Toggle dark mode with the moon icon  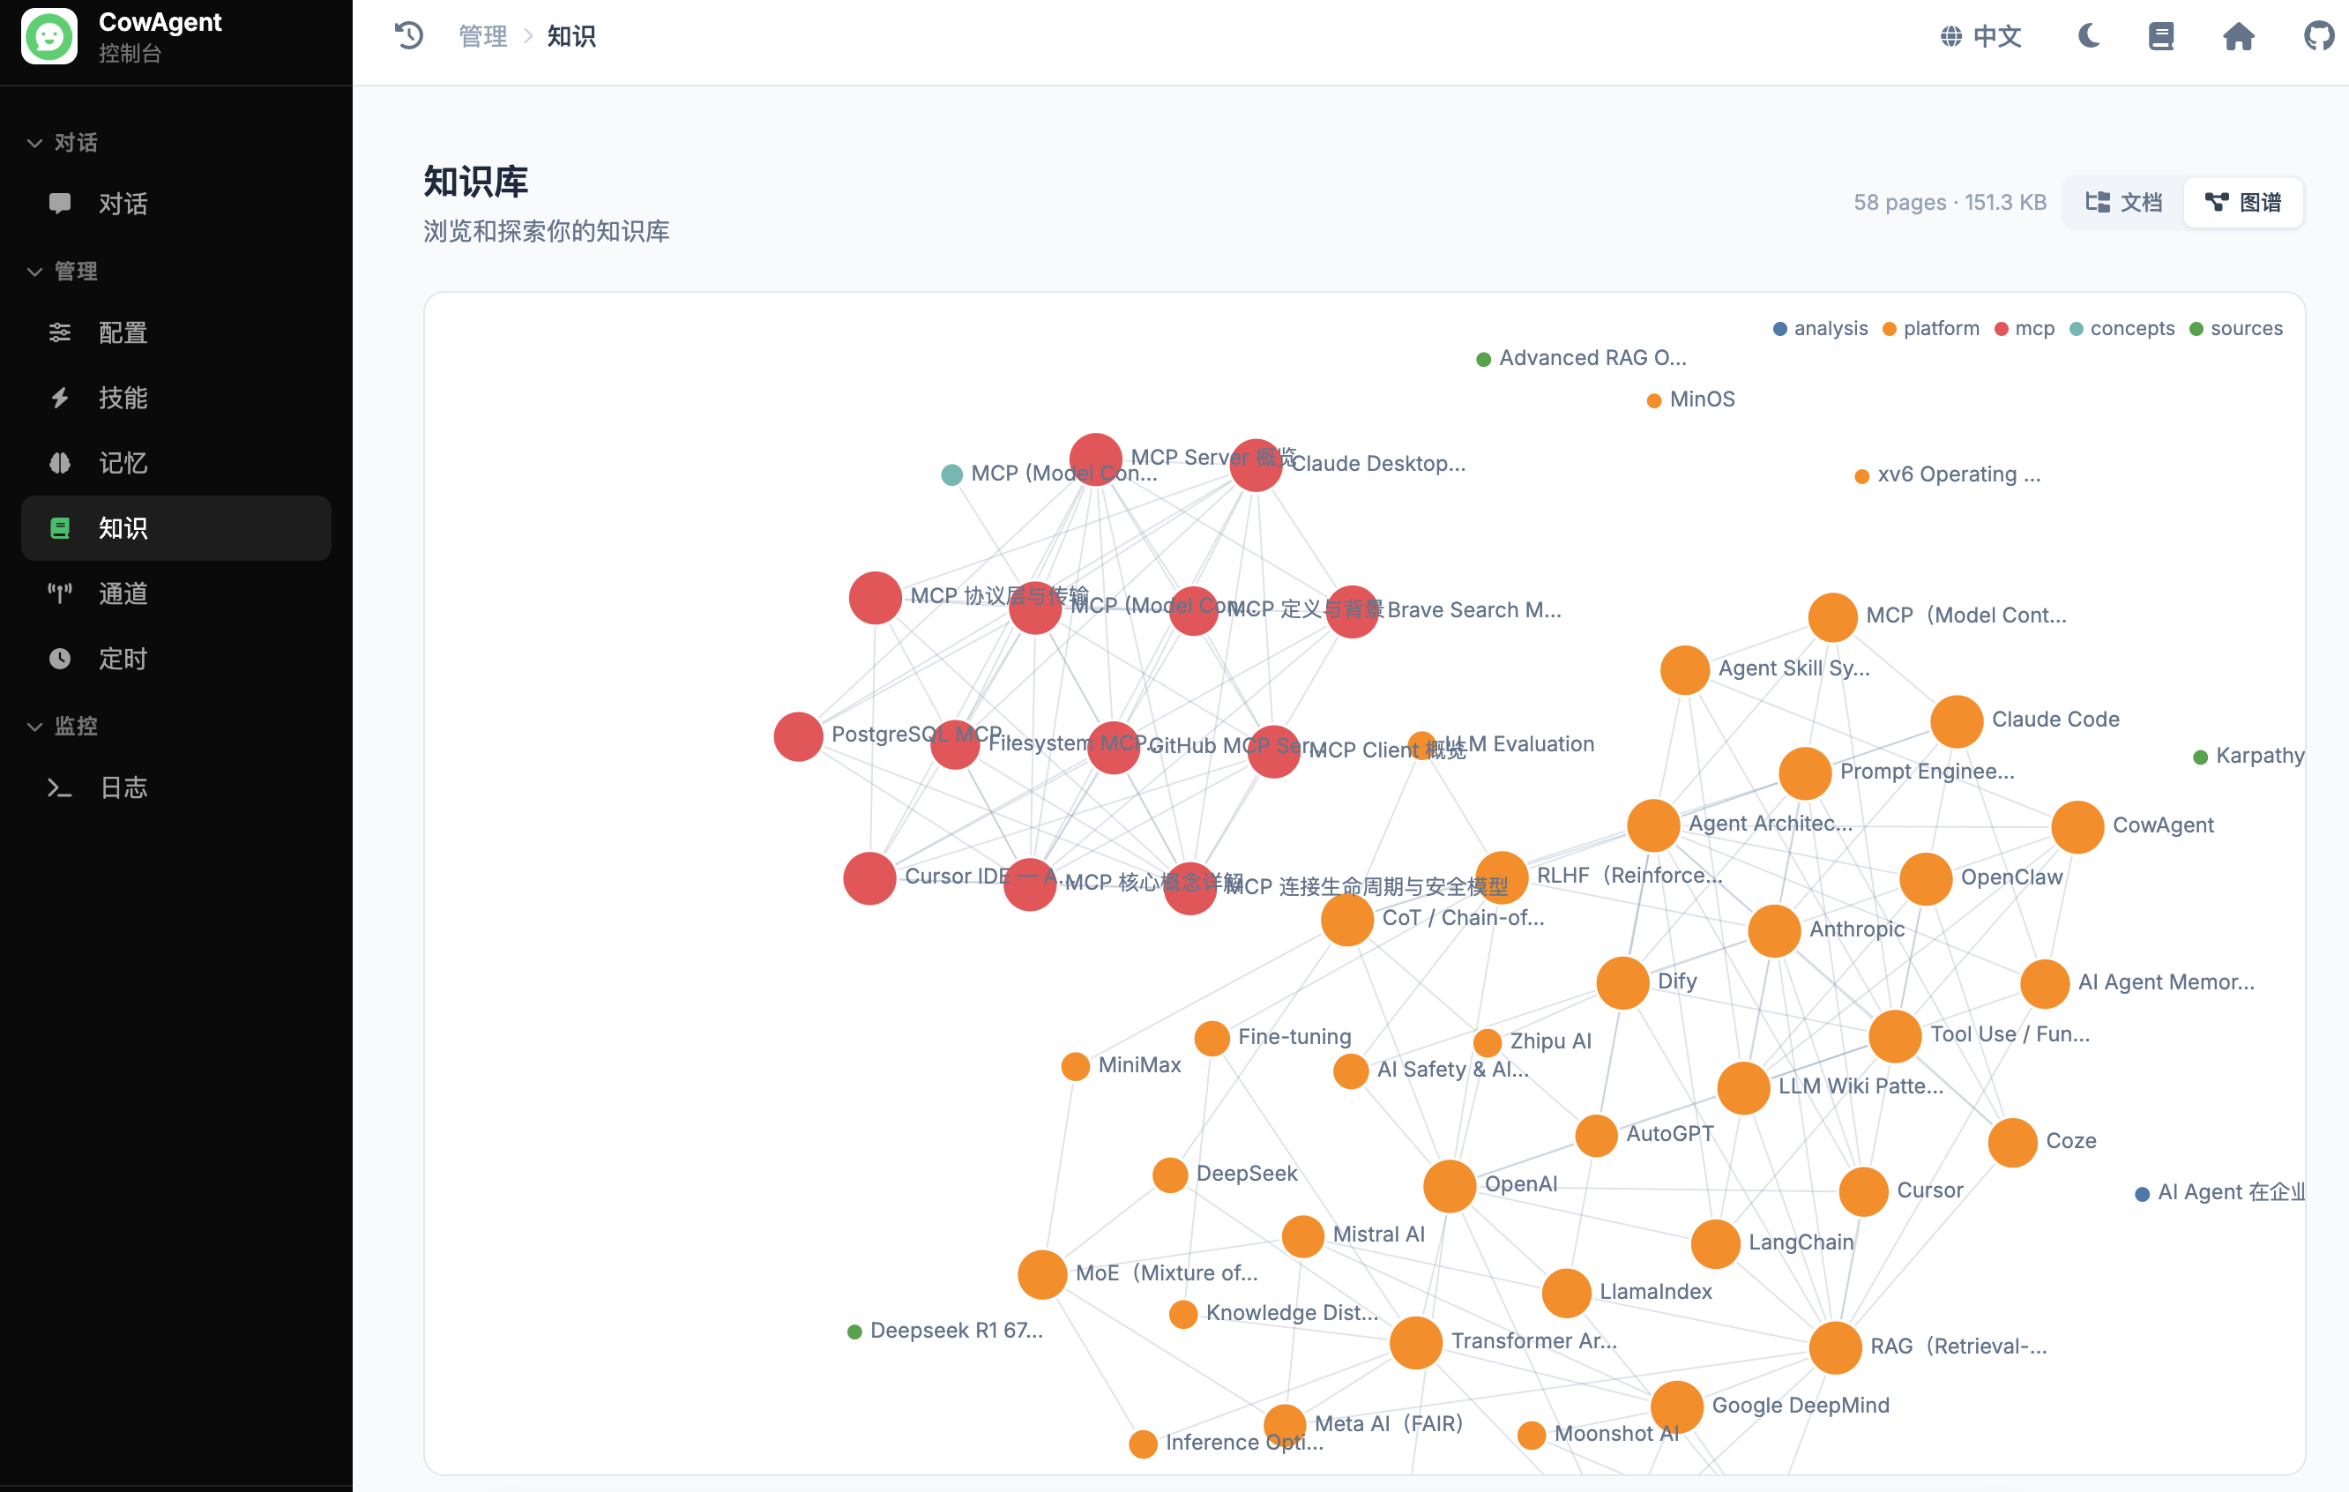pos(2089,36)
